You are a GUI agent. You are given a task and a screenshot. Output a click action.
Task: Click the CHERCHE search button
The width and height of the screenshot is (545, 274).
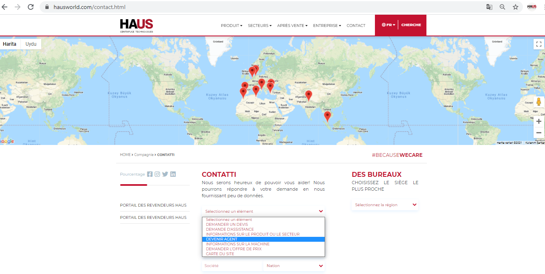411,25
